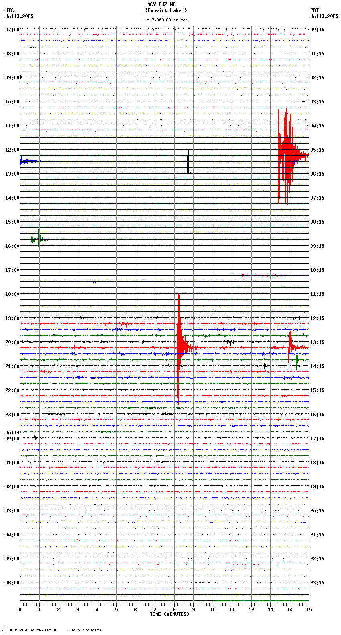Click the 21:00 UTC time label
The image size is (341, 635).
(x=12, y=366)
